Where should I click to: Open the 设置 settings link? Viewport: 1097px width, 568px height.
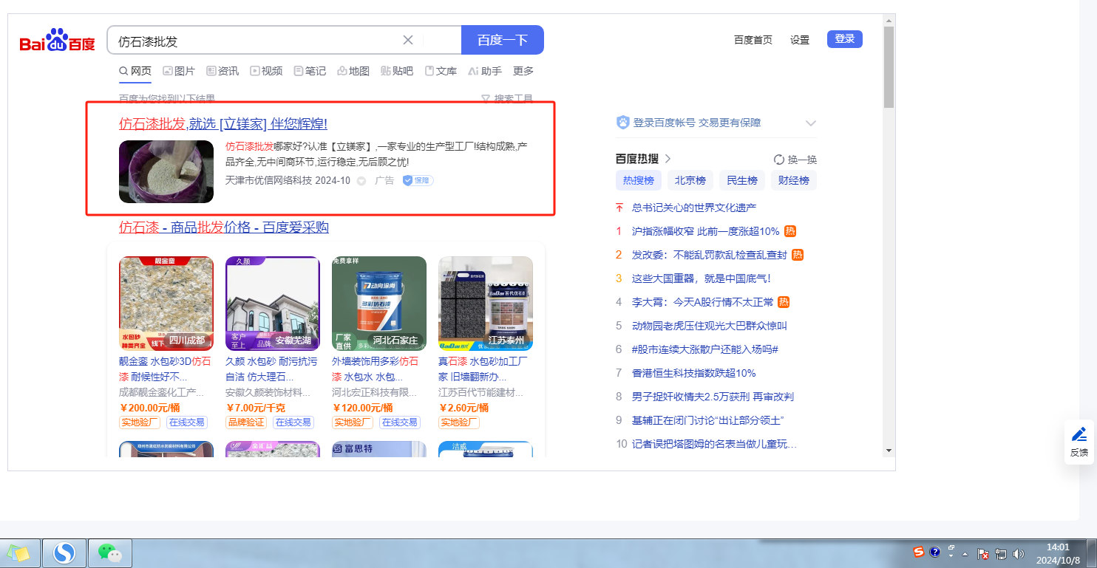coord(800,40)
